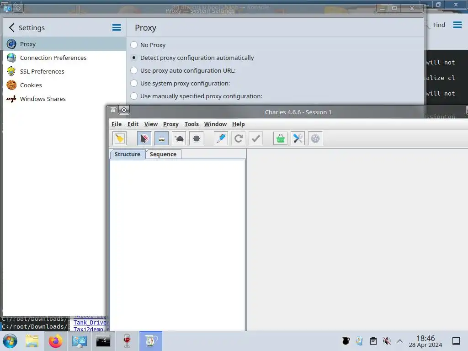468x351 pixels.
Task: Select Use manually specified proxy configuration
Action: 197,96
